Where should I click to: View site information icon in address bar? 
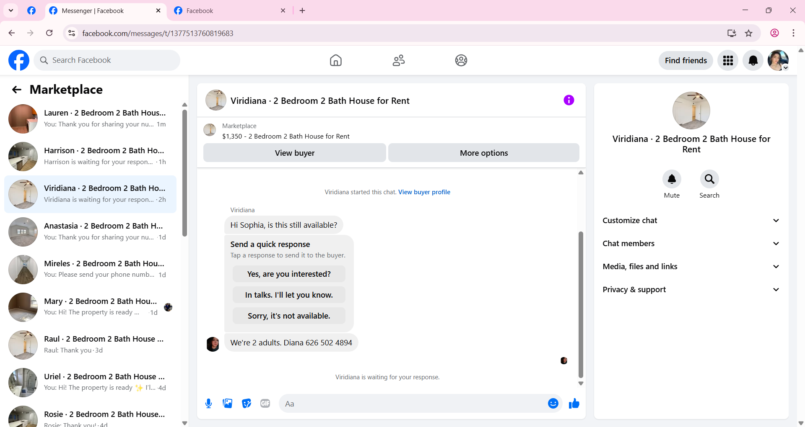tap(72, 33)
